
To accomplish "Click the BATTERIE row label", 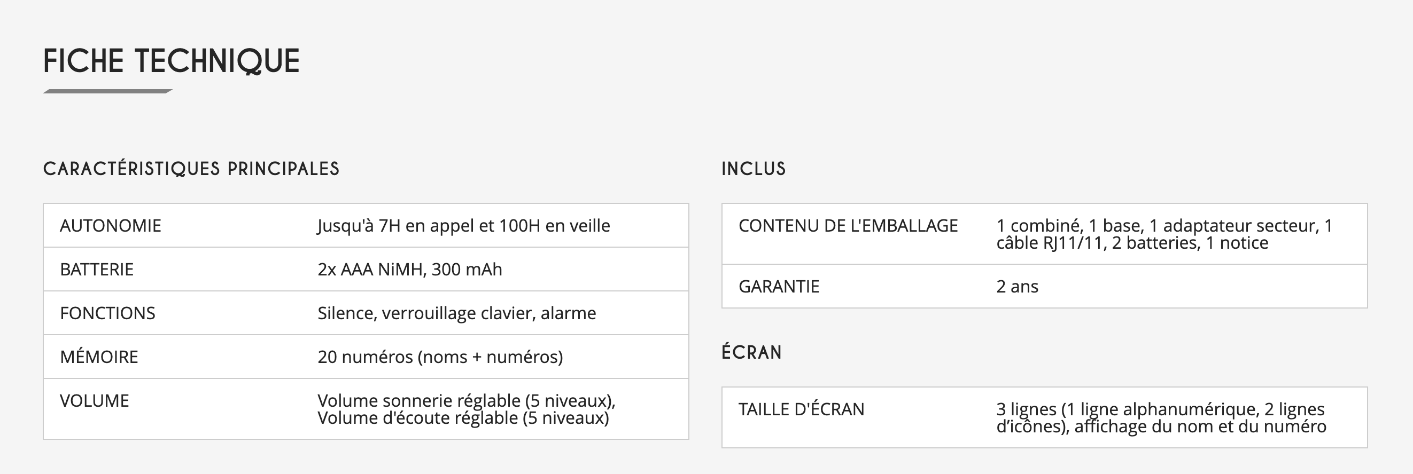I will point(97,270).
